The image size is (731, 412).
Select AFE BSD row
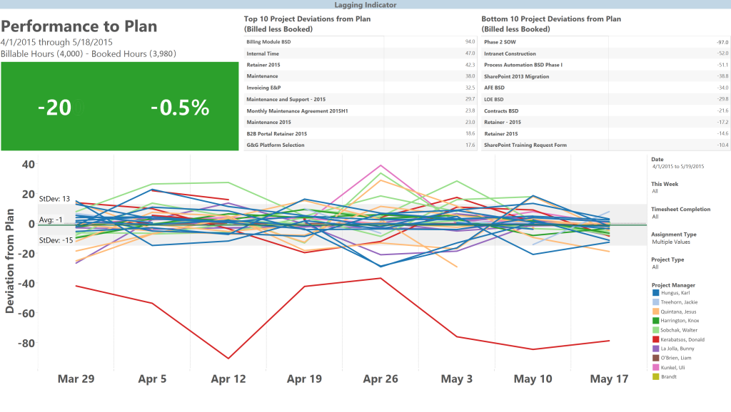[x=606, y=88]
